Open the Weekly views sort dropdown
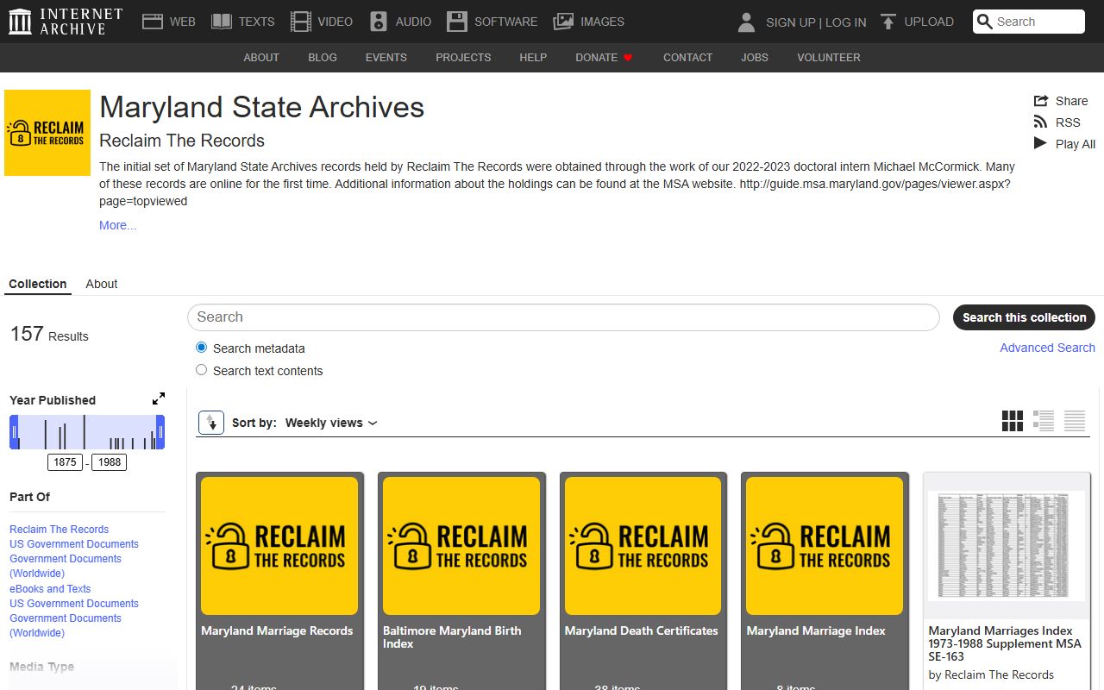The height and width of the screenshot is (690, 1104). click(x=331, y=423)
